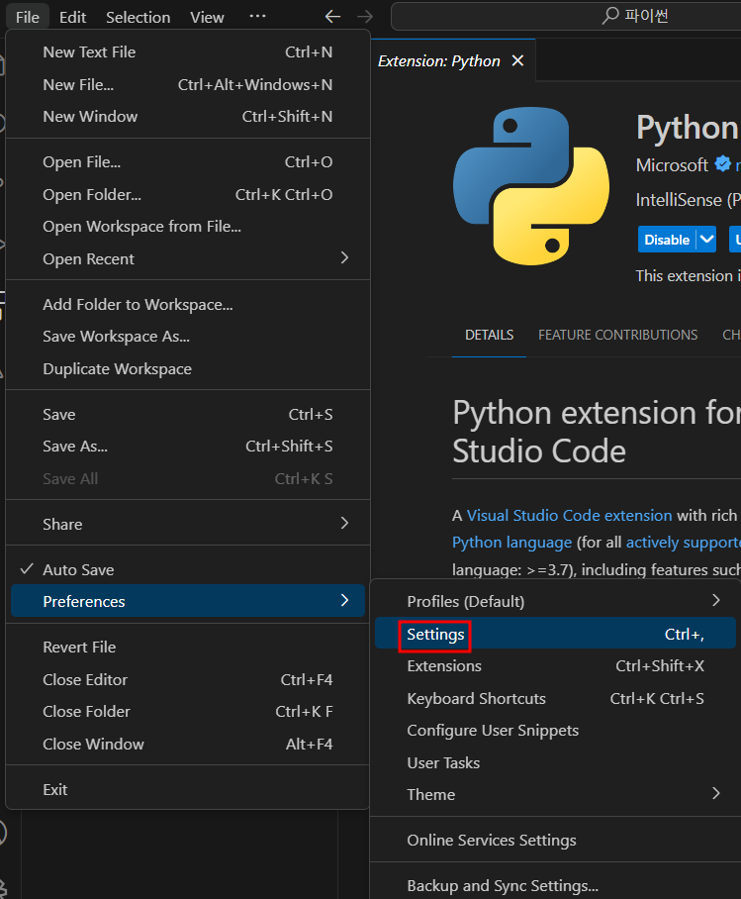This screenshot has height=899, width=741.
Task: Click the verified publisher badge near Microsoft
Action: pos(723,165)
